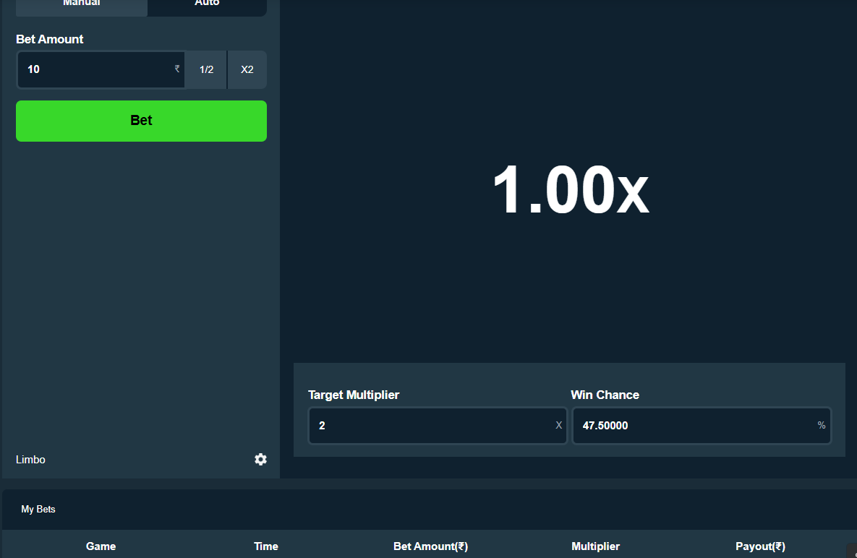Double the bet with the X2 button
Viewport: 857px width, 558px height.
click(247, 69)
